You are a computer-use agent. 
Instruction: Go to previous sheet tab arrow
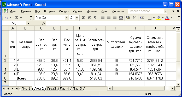point(8,89)
